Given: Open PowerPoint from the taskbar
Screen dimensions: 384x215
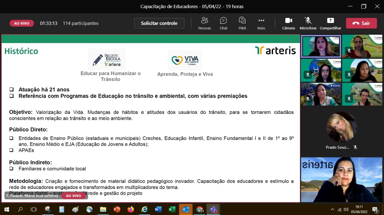Looking at the screenshot, I should coord(117,209).
